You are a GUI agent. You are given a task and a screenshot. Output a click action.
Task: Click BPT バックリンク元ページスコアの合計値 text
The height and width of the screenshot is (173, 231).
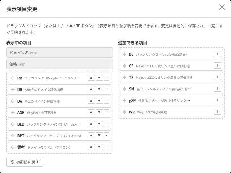click(54, 136)
